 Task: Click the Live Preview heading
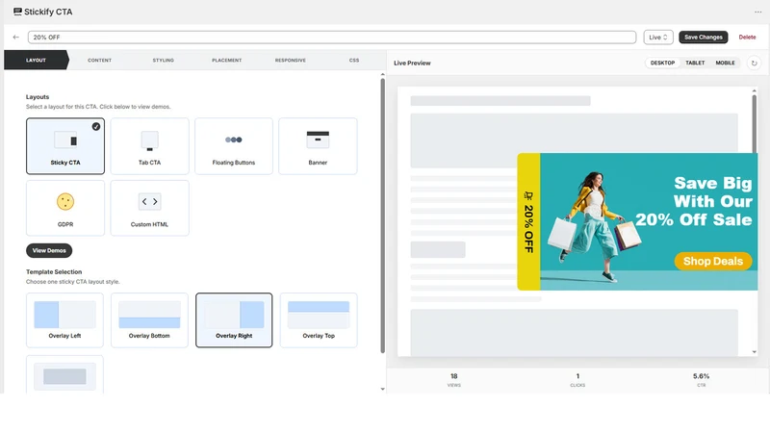[x=412, y=63]
